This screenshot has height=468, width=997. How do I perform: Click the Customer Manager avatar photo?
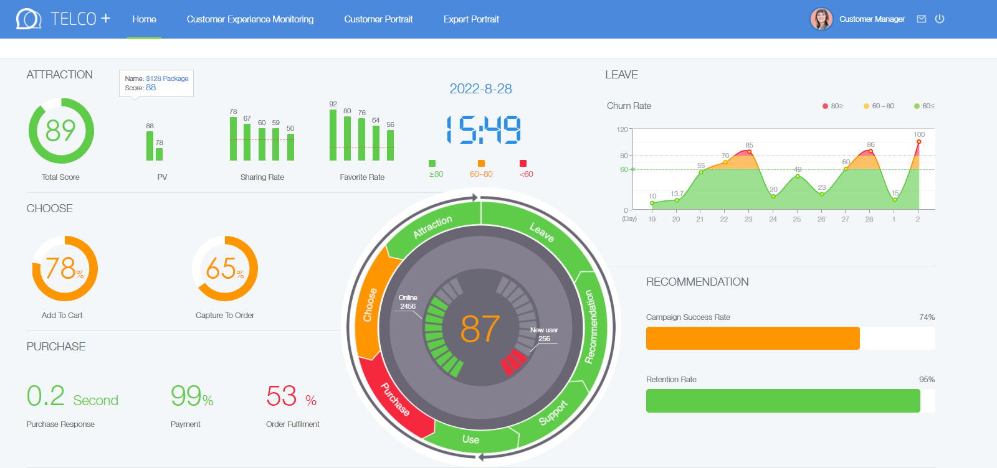click(821, 19)
